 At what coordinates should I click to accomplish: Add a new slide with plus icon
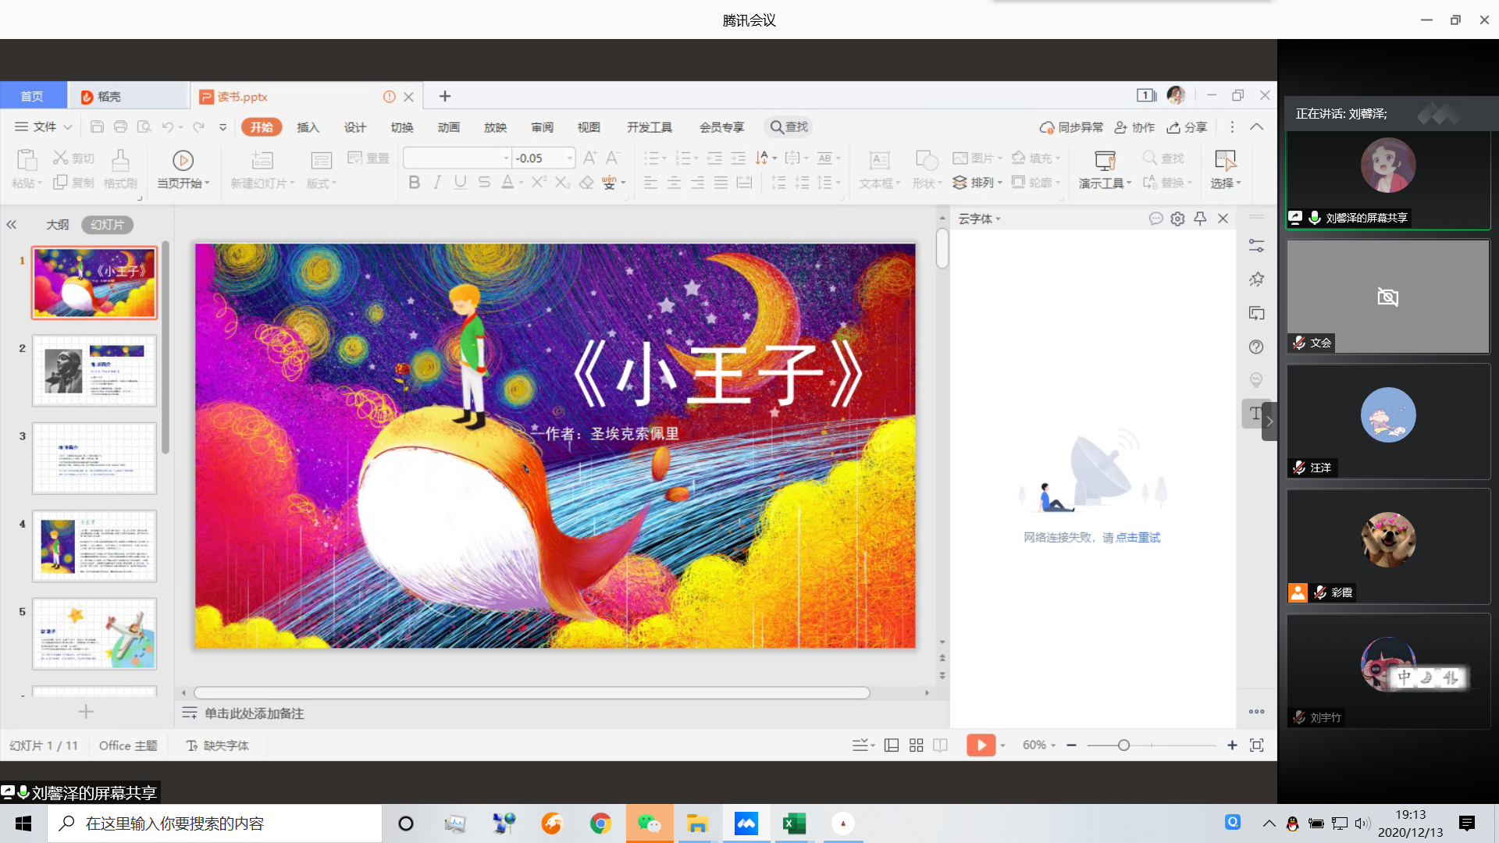pyautogui.click(x=86, y=712)
